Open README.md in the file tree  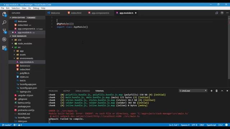(x=24, y=114)
